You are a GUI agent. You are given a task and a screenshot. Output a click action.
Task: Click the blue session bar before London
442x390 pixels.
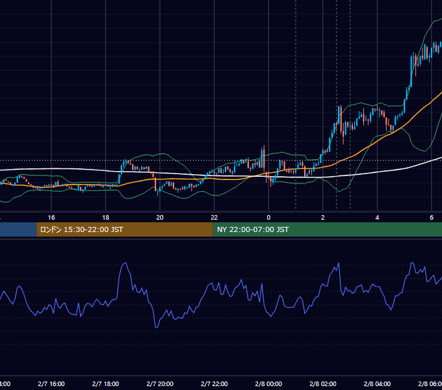coord(18,229)
